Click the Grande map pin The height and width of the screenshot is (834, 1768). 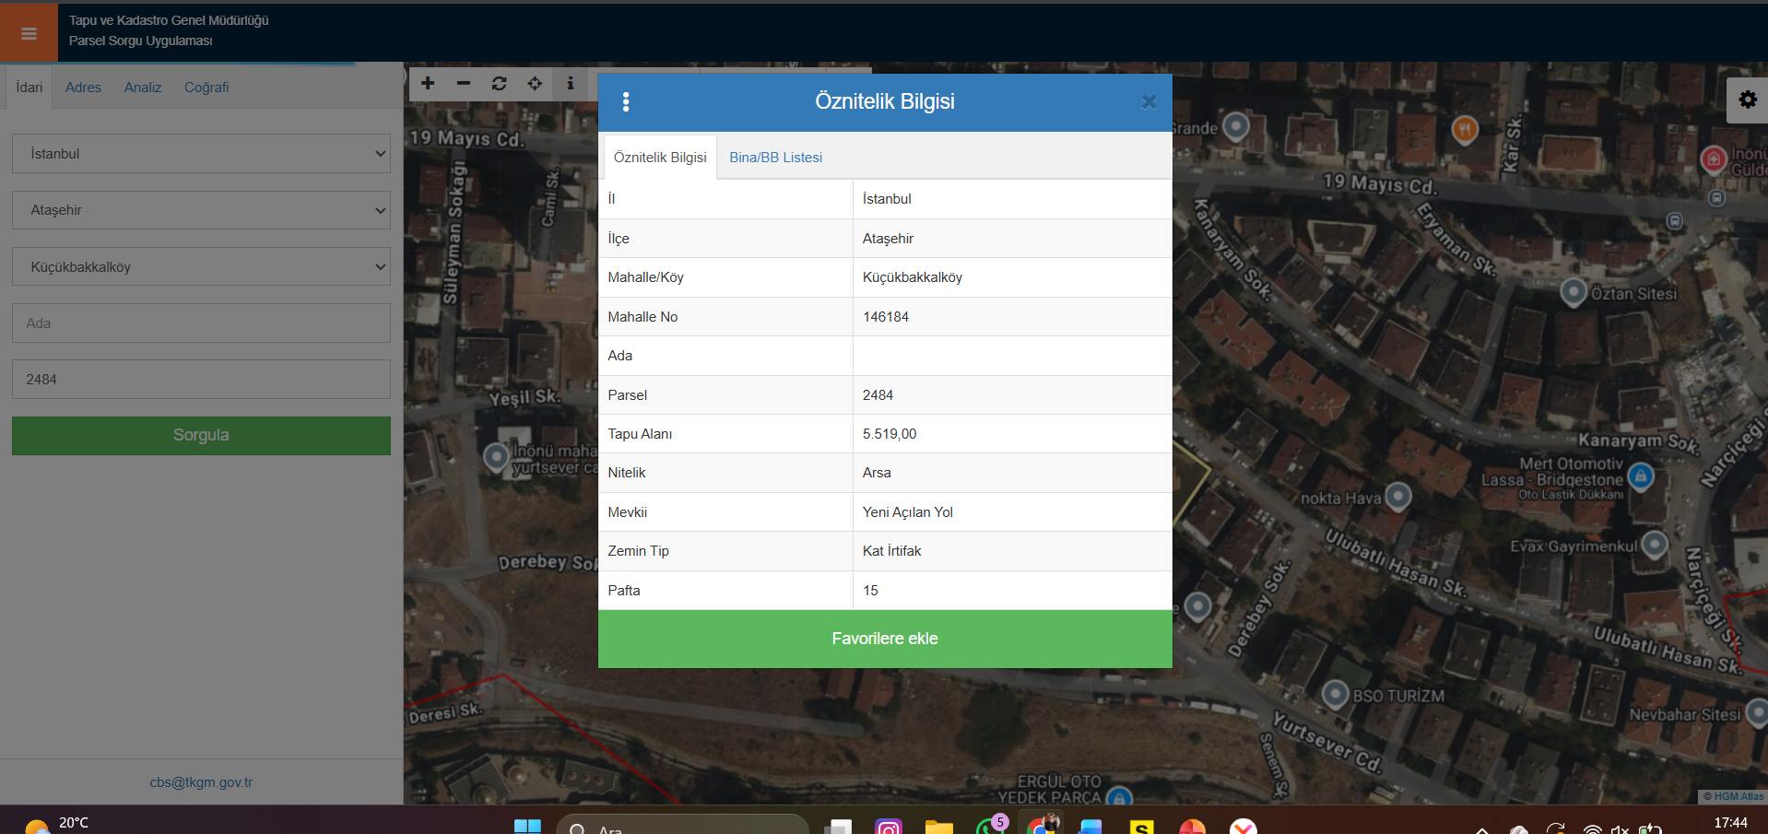coord(1236,125)
